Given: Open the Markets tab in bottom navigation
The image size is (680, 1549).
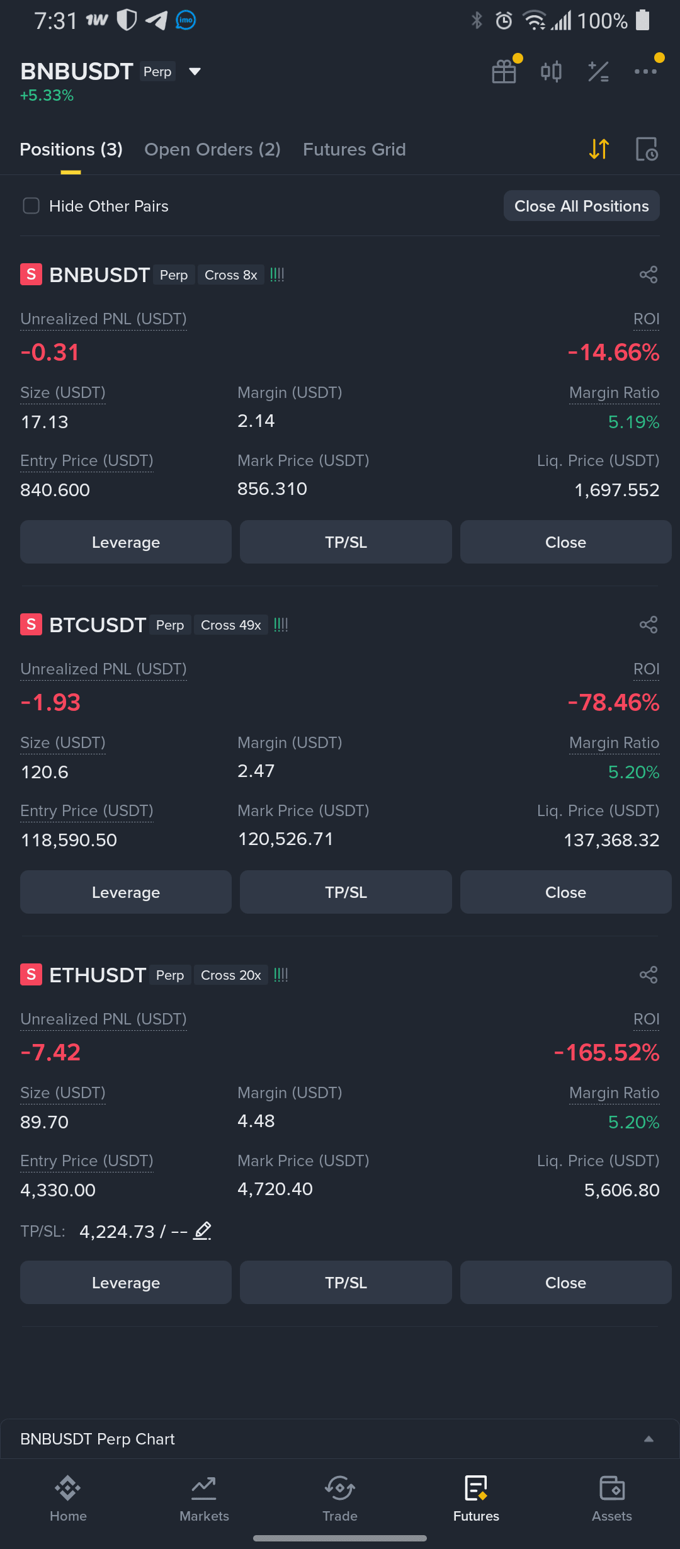Looking at the screenshot, I should coord(204,1499).
